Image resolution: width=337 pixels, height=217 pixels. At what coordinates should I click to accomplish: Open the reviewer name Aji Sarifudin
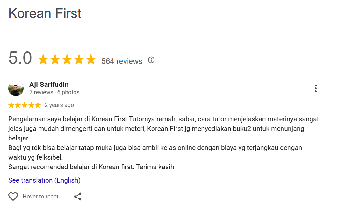tap(49, 85)
